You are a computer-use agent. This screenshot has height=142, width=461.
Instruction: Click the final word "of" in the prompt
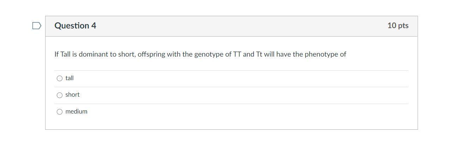(x=343, y=54)
